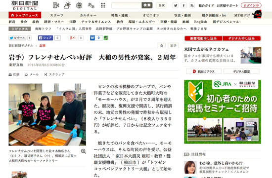The height and width of the screenshot is (178, 272).
Task: Visit the Facebook icon in the header
Action: coord(183,5)
